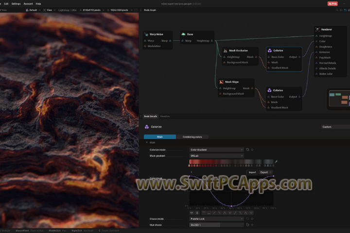Image resolution: width=350 pixels, height=233 pixels.
Task: Click the ALPHA badge button
Action: pyautogui.click(x=332, y=4)
